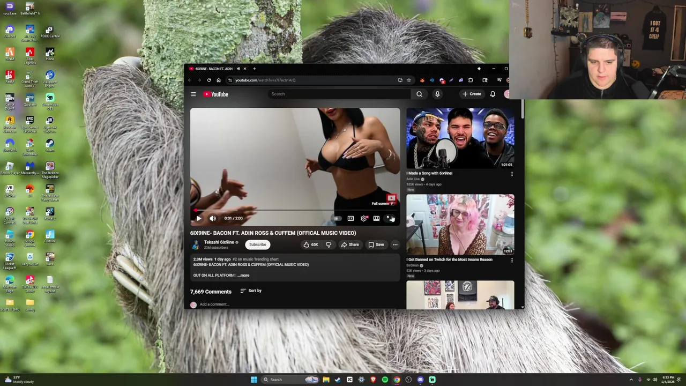Select the Epic Games Launcher icon
The image size is (686, 386).
click(29, 124)
